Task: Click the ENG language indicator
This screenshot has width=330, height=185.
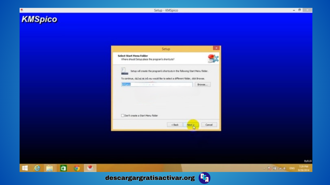Action: (x=292, y=168)
